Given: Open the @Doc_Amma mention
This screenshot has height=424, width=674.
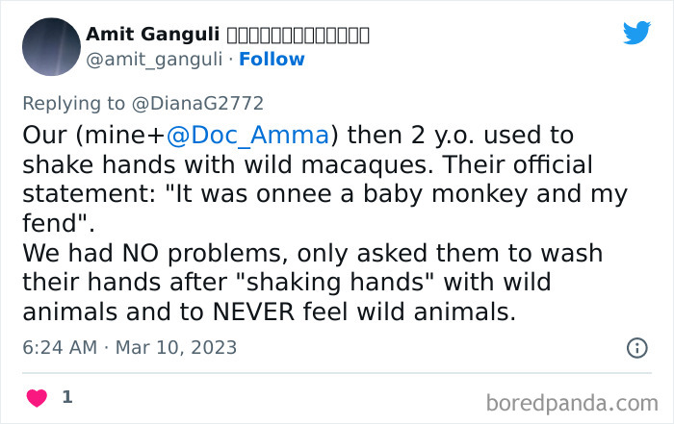Looking at the screenshot, I should (x=249, y=135).
